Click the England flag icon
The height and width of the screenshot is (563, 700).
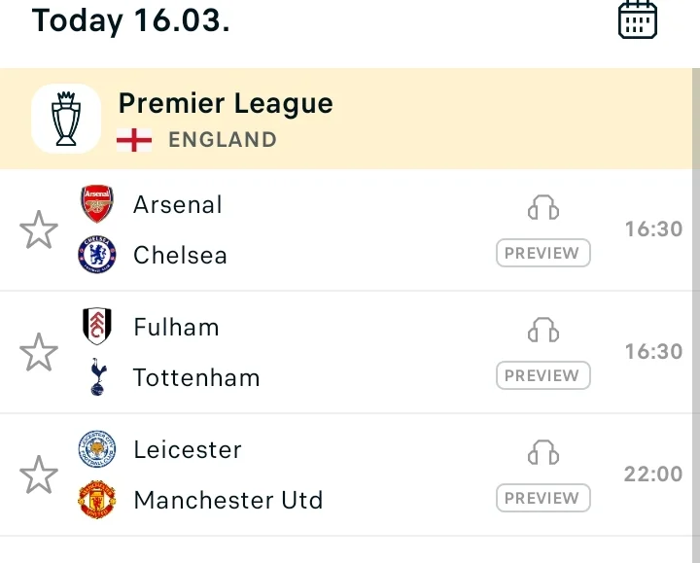[x=134, y=140]
